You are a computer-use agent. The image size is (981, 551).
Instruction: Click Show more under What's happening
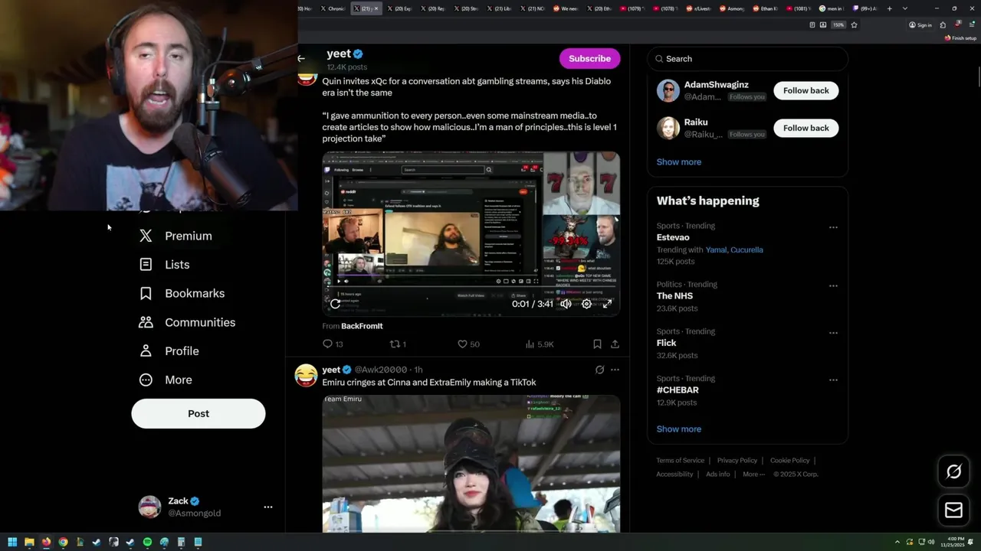[678, 429]
